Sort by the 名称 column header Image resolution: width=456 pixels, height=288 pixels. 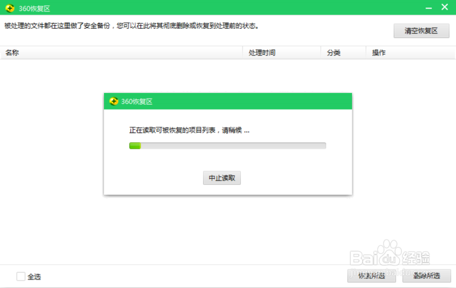coord(121,52)
